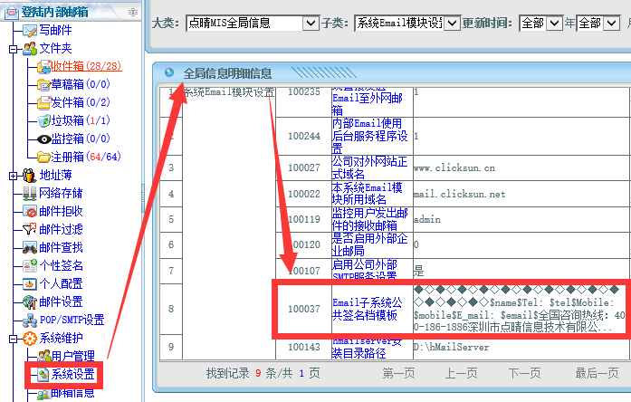The height and width of the screenshot is (402, 631).
Task: Select 系统设置 in the sidebar tree
Action: point(72,374)
